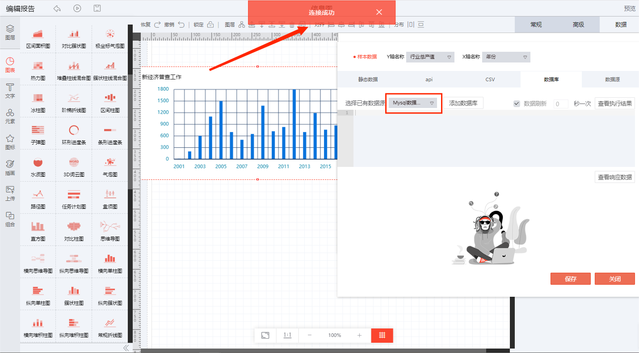Switch to the 静态数据 tab
The height and width of the screenshot is (353, 639).
point(368,79)
